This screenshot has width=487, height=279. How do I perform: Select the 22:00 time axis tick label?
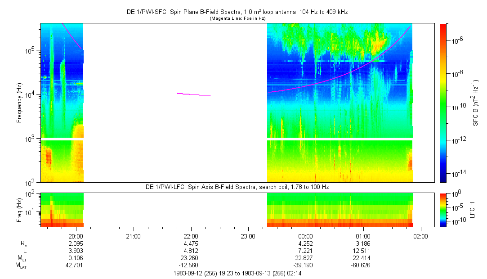point(191,236)
